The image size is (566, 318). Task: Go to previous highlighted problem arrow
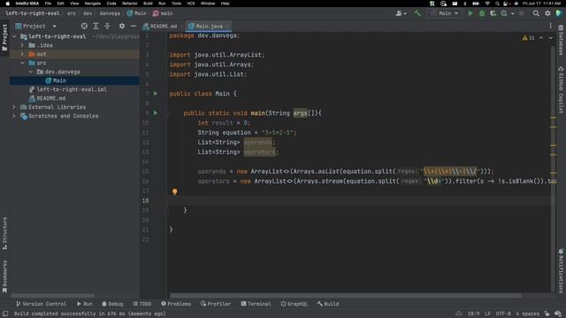(x=541, y=38)
